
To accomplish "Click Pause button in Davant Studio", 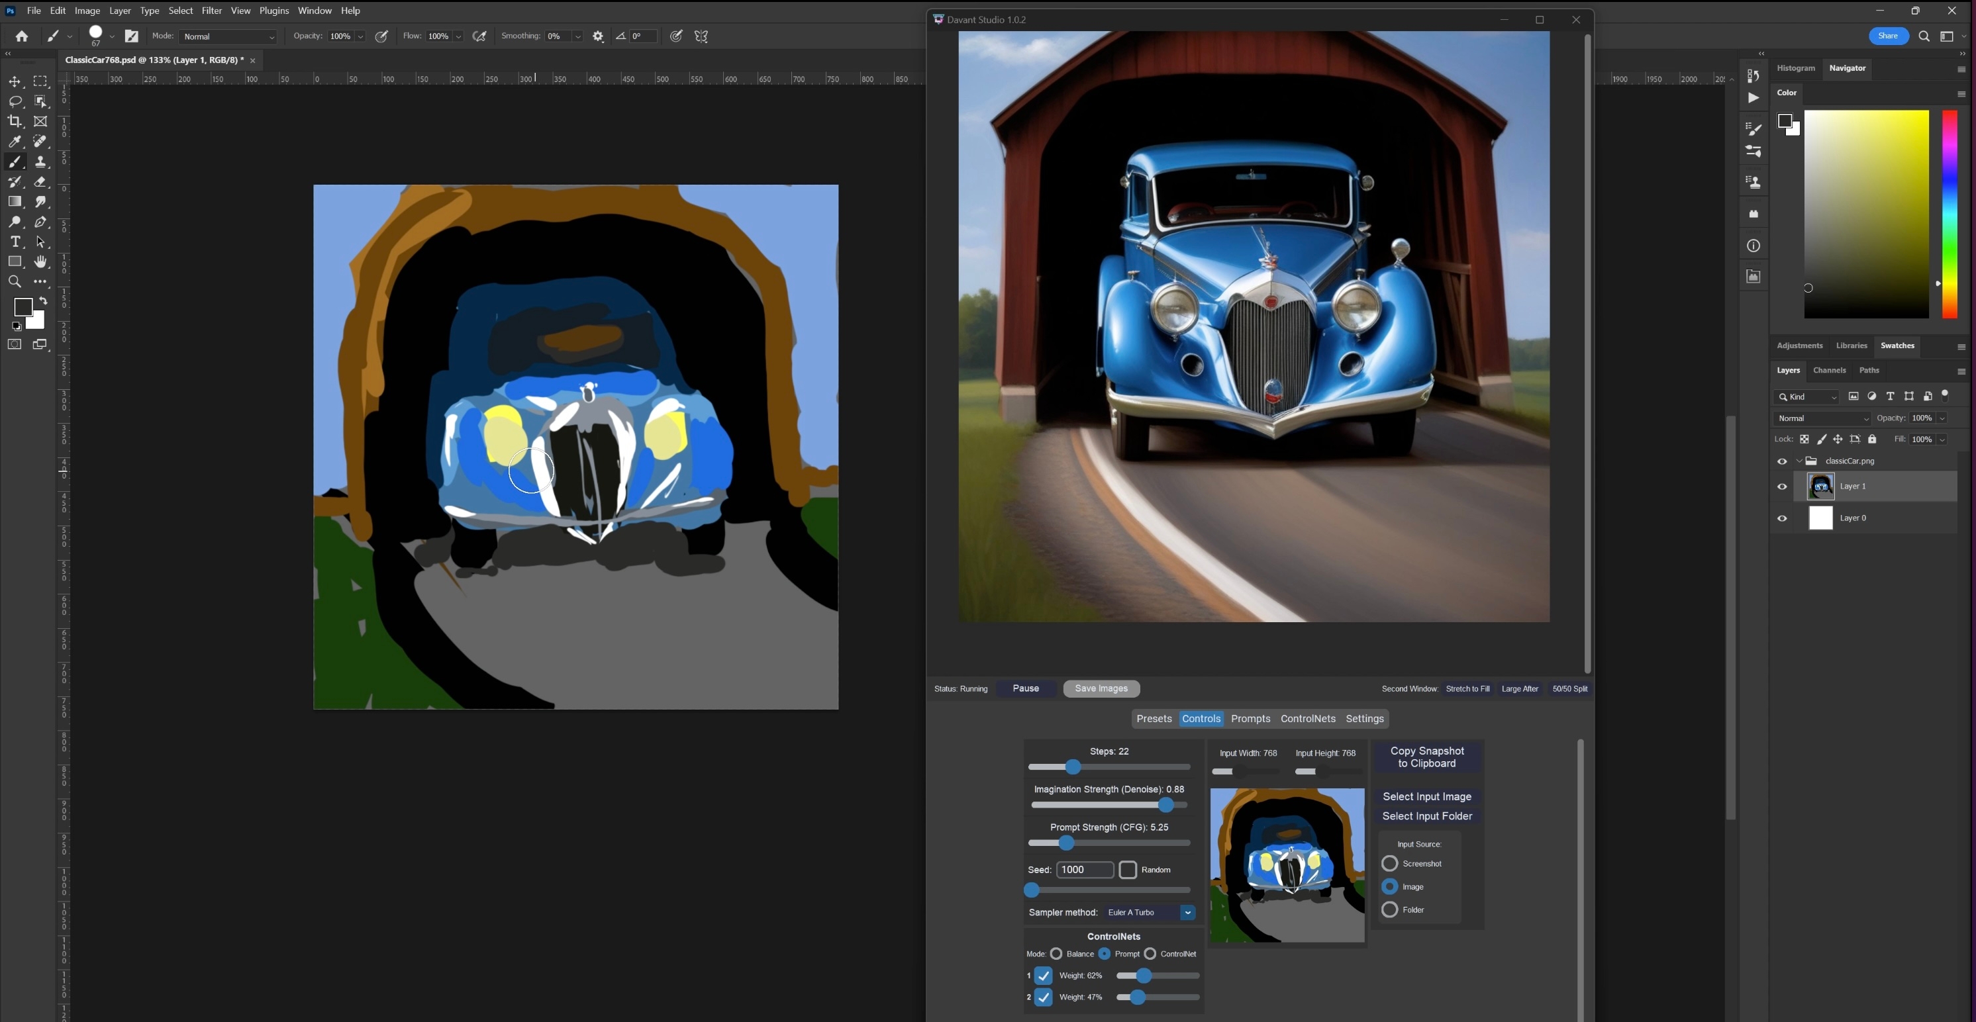I will (1026, 688).
